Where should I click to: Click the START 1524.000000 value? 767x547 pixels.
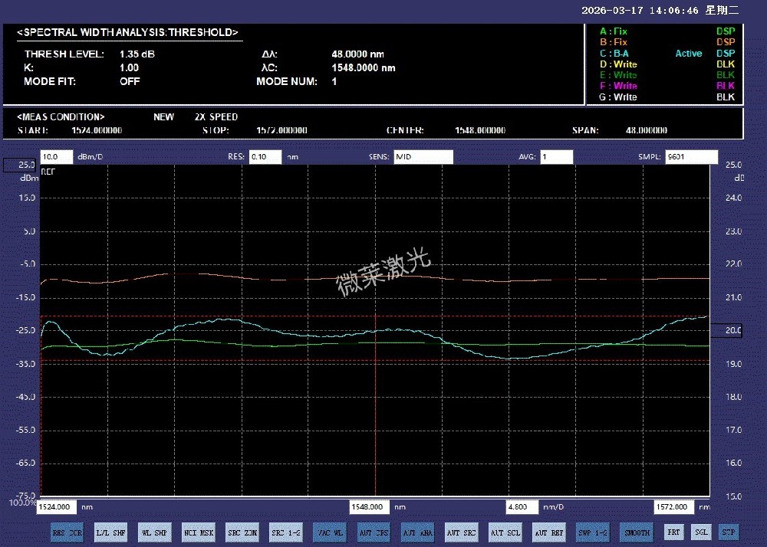pyautogui.click(x=97, y=130)
